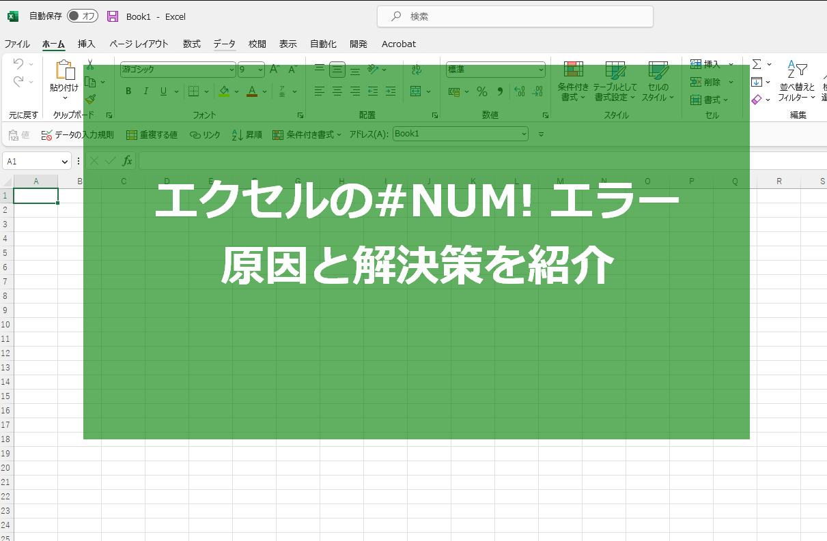
Task: Click the decrease decimal icon
Action: 538,90
